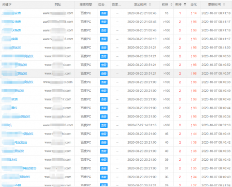The width and height of the screenshot is (232, 187).
Task: Click the 变化 column header
Action: point(193,5)
